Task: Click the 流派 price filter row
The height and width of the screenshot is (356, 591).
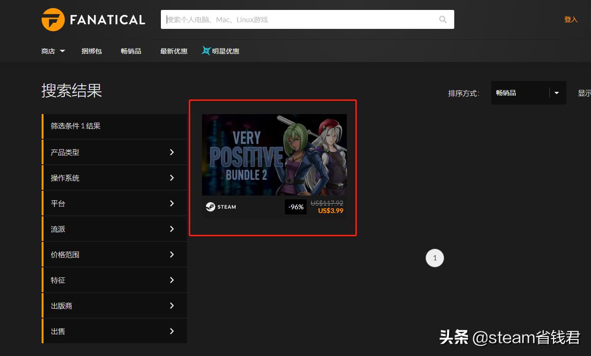Action: point(114,229)
